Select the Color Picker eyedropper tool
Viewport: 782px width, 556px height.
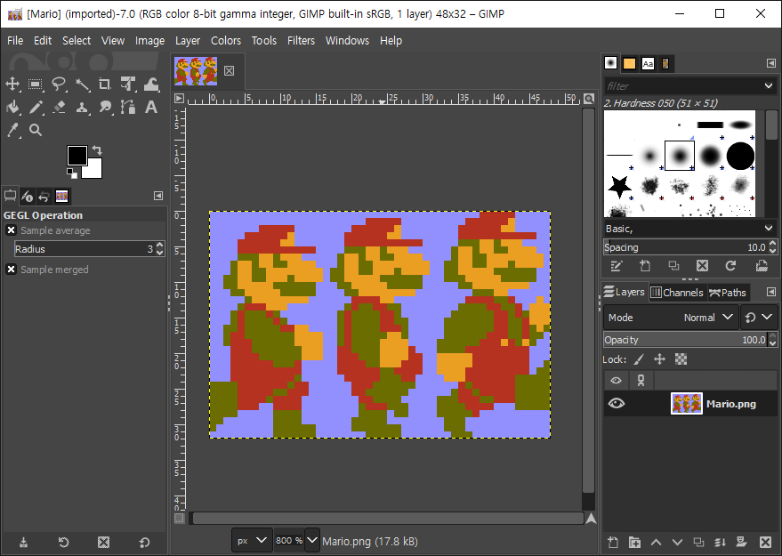click(x=12, y=130)
